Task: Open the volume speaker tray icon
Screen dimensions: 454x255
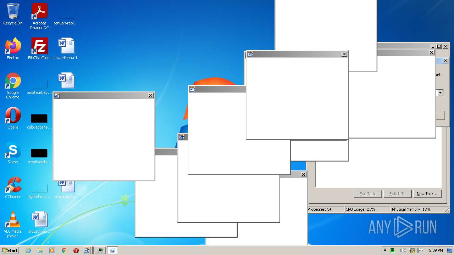Action: tap(403, 250)
